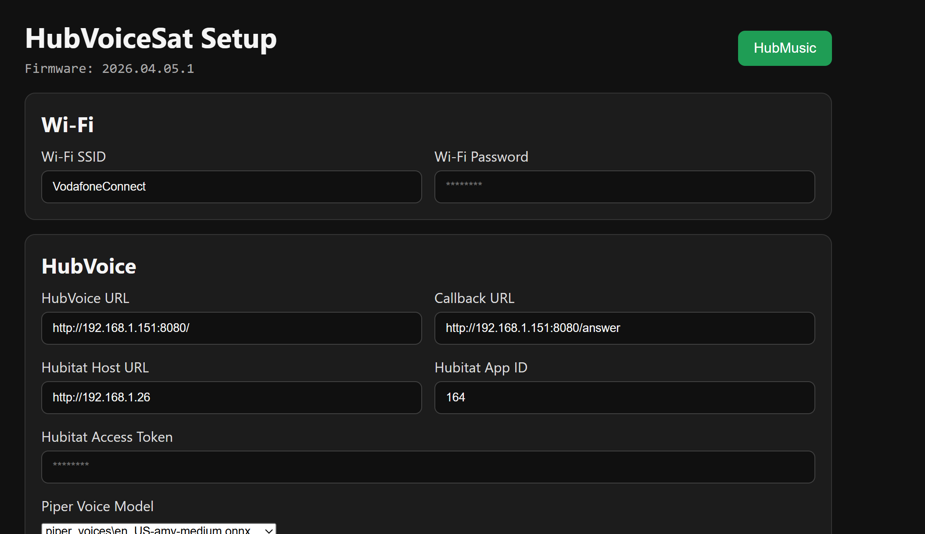
Task: Click the HubVoiceSat Setup page title
Action: click(151, 39)
